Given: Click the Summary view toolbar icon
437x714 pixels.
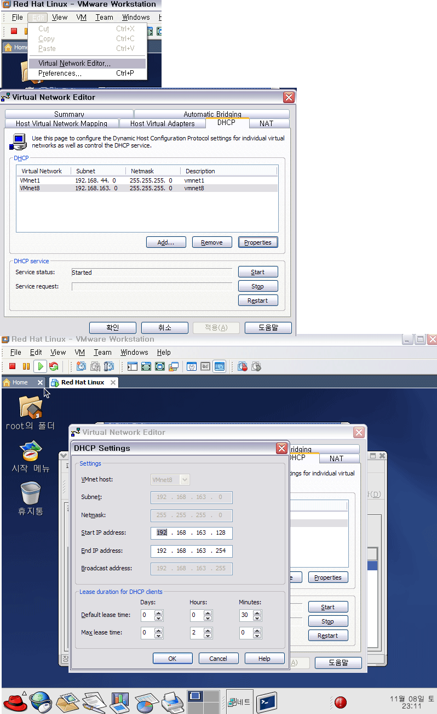Looking at the screenshot, I should 192,366.
